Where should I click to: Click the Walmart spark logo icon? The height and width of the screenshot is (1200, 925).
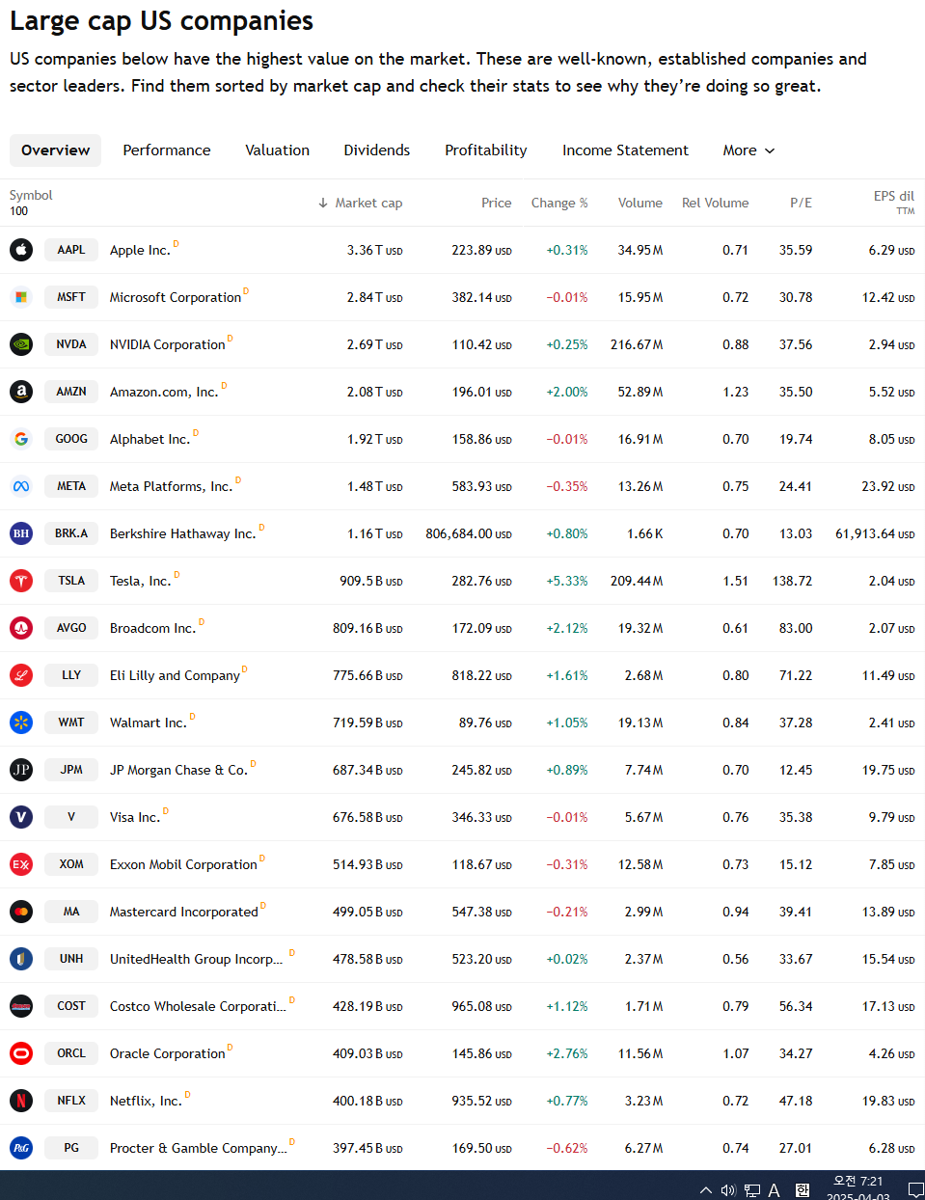pyautogui.click(x=21, y=723)
